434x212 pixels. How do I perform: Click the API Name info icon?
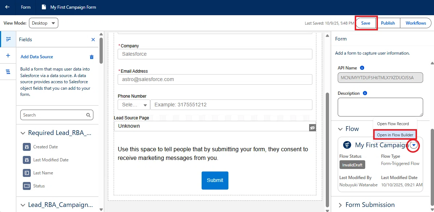[362, 68]
